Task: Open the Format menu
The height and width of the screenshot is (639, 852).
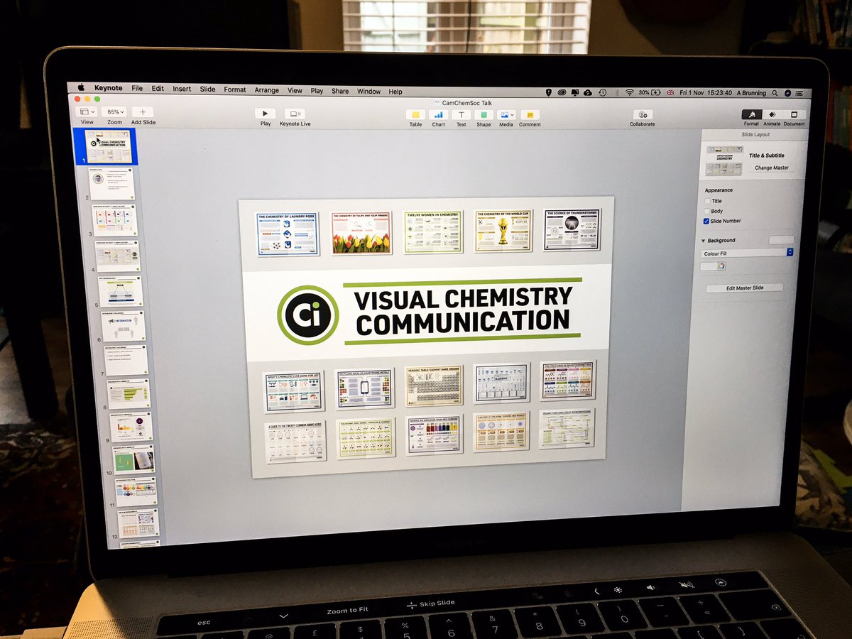Action: click(235, 89)
